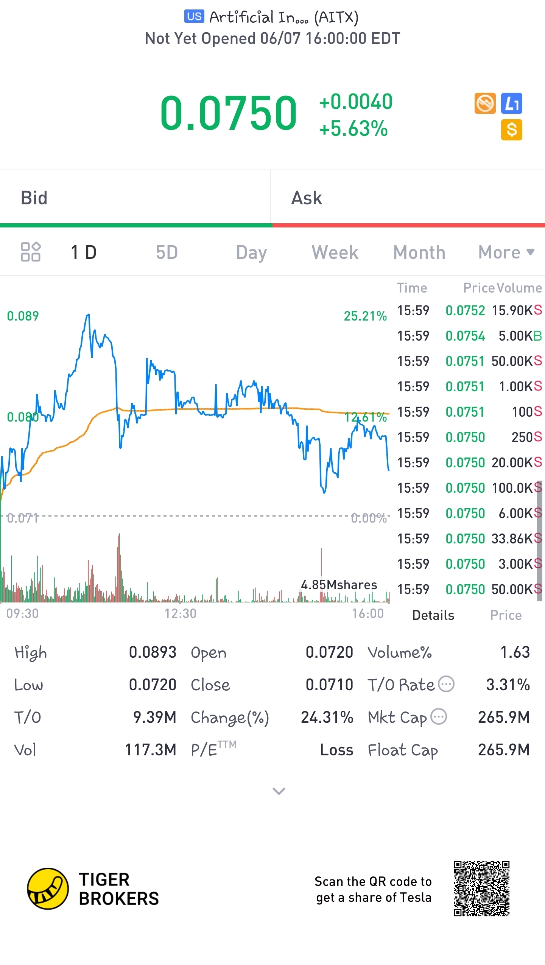The height and width of the screenshot is (965, 545).
Task: Click the blue L1 quote level icon
Action: point(511,103)
